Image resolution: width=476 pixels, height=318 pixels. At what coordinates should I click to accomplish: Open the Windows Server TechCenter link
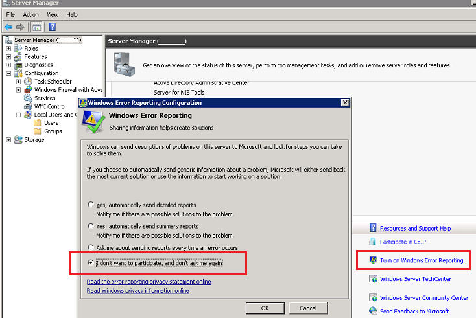416,279
